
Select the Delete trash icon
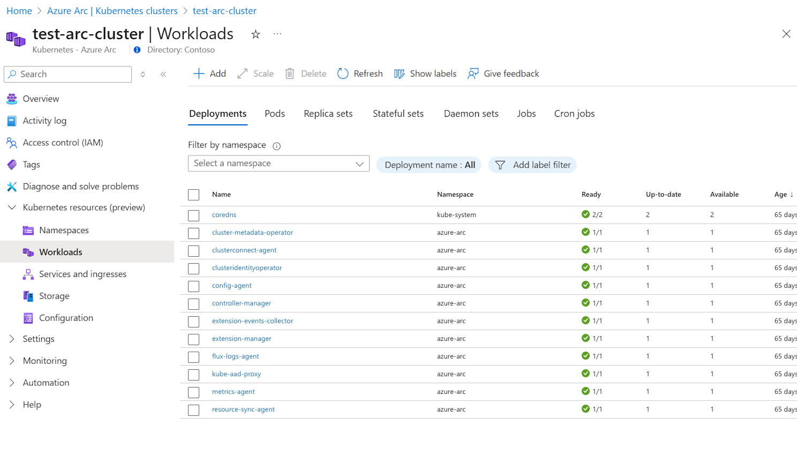tap(290, 73)
